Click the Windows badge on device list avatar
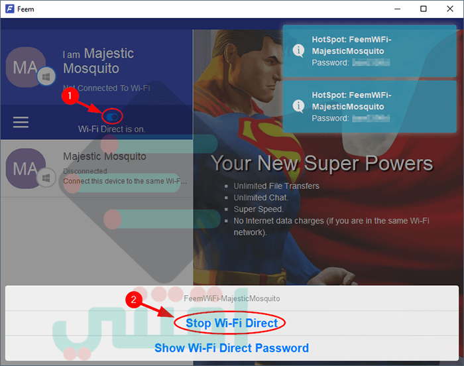Image resolution: width=464 pixels, height=366 pixels. pyautogui.click(x=46, y=178)
